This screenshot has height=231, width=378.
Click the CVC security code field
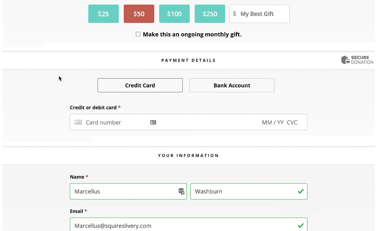coord(292,122)
